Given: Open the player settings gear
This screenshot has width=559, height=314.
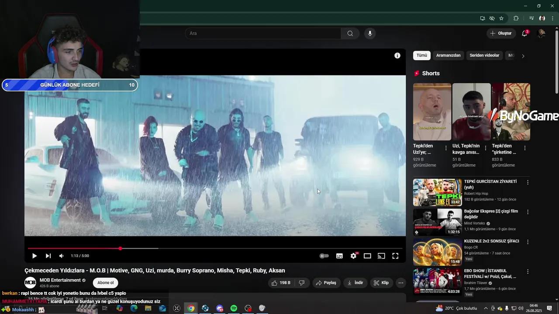Looking at the screenshot, I should click(x=353, y=256).
